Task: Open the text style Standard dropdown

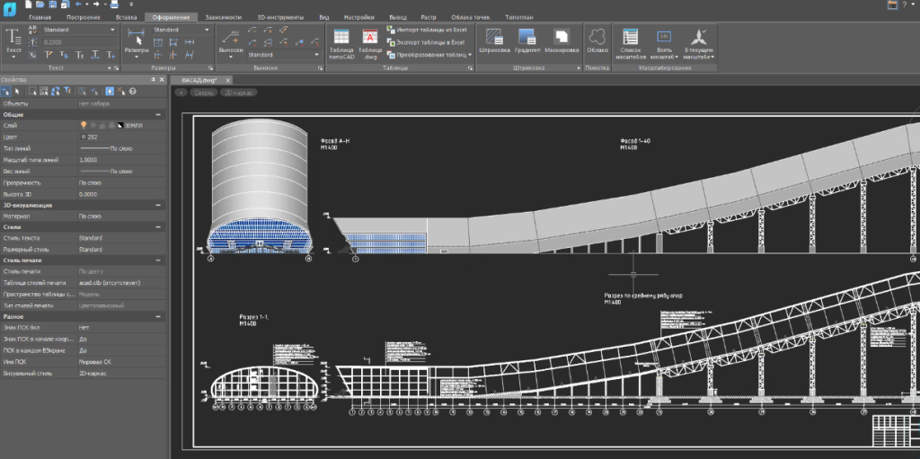Action: 113,30
